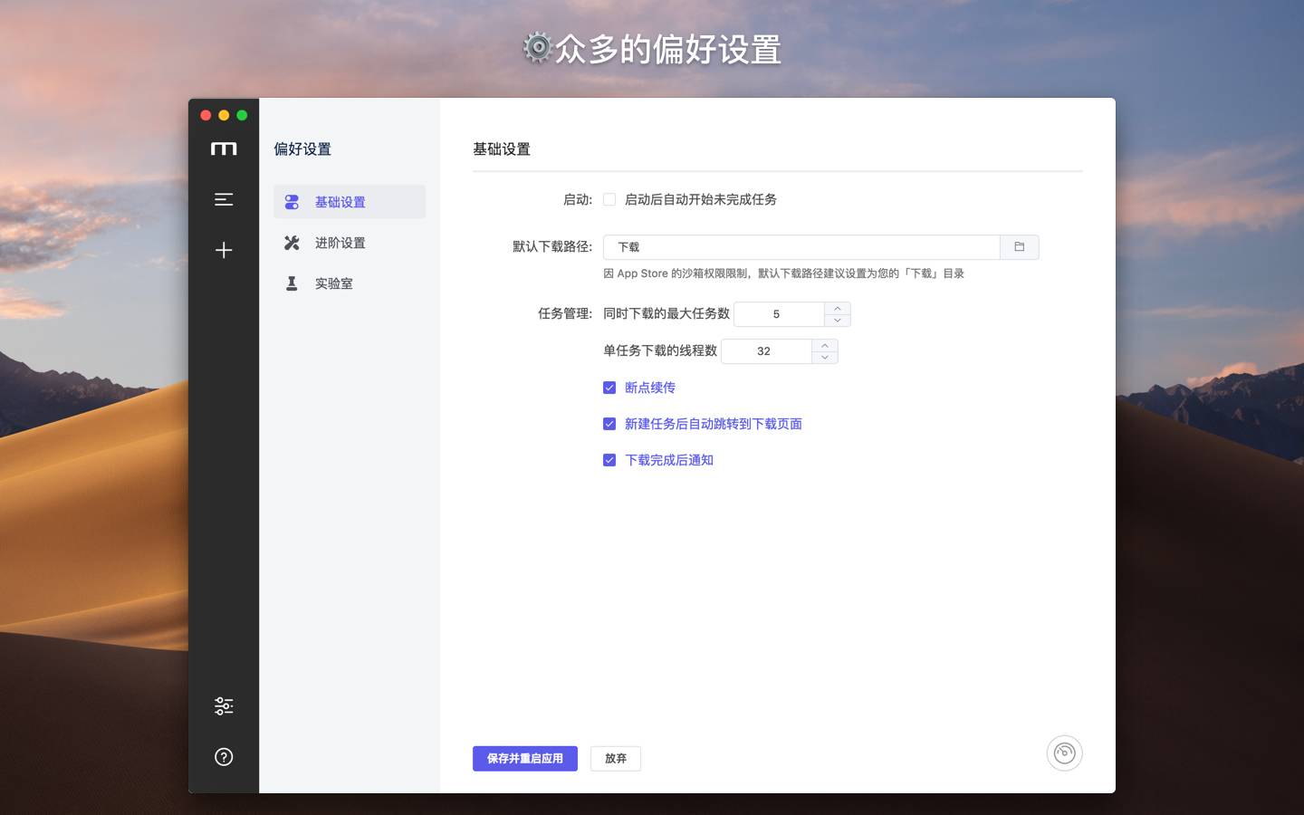
Task: Click the 放弃 button
Action: click(x=616, y=759)
